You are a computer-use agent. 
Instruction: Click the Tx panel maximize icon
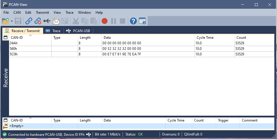(x=6, y=120)
